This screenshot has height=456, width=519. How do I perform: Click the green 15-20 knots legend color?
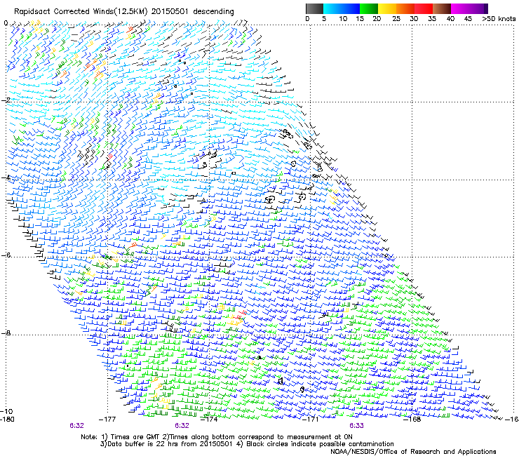(369, 8)
